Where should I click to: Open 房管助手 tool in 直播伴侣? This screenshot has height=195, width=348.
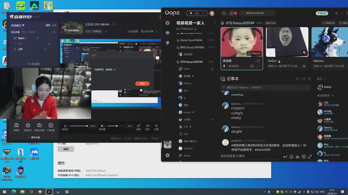(28, 127)
